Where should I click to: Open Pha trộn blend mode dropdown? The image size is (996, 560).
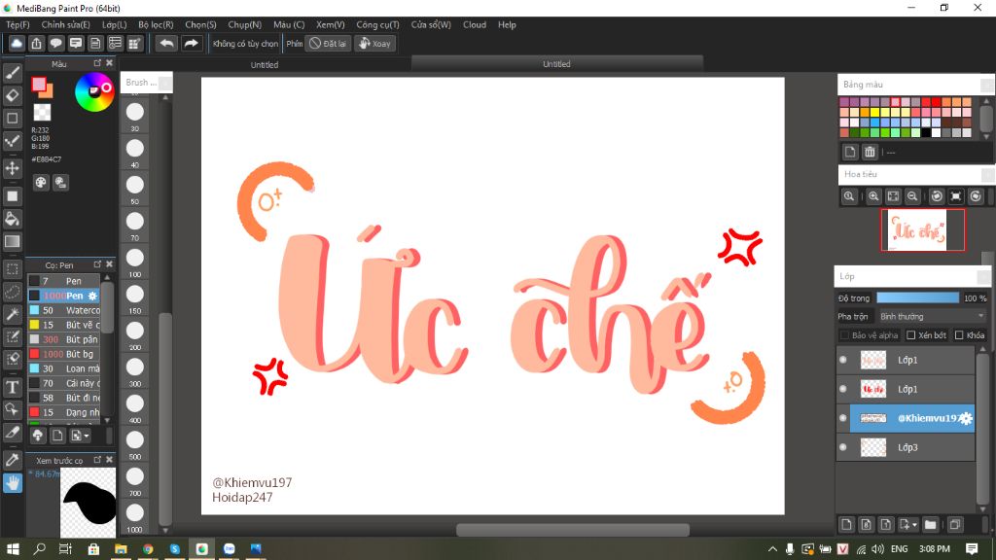(932, 316)
